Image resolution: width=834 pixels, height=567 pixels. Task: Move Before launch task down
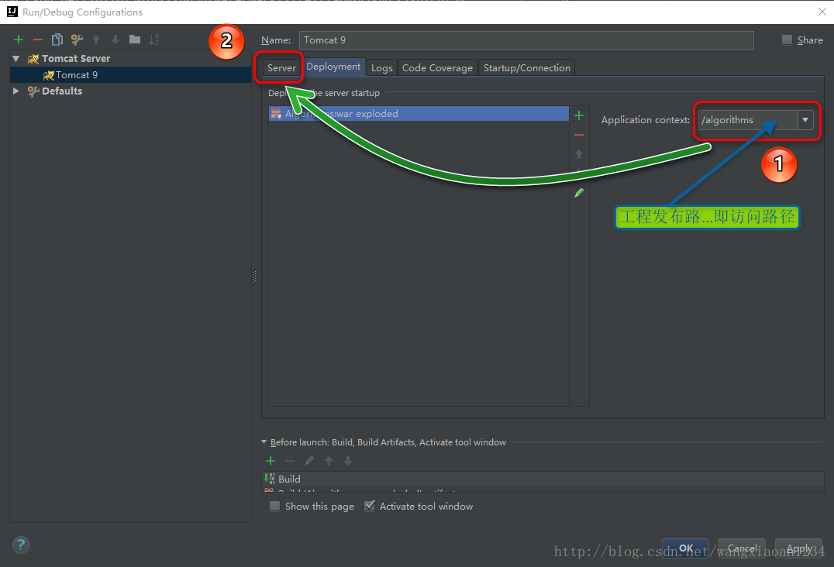click(348, 461)
